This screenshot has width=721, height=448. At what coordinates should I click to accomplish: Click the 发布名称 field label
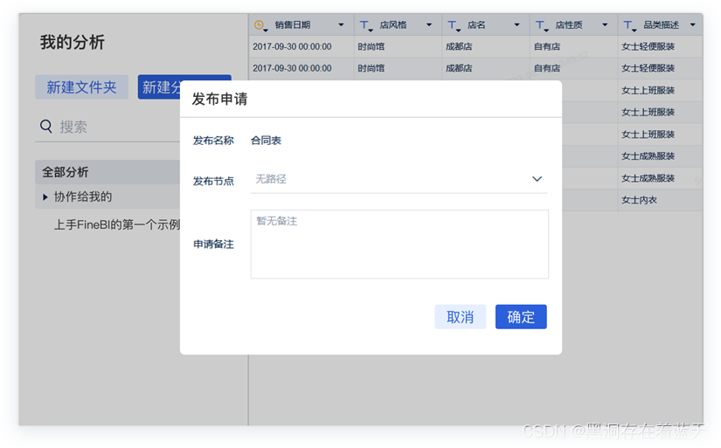(213, 141)
